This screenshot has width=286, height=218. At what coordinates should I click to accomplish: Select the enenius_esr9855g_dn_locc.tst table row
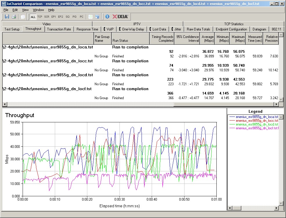pyautogui.click(x=140, y=61)
